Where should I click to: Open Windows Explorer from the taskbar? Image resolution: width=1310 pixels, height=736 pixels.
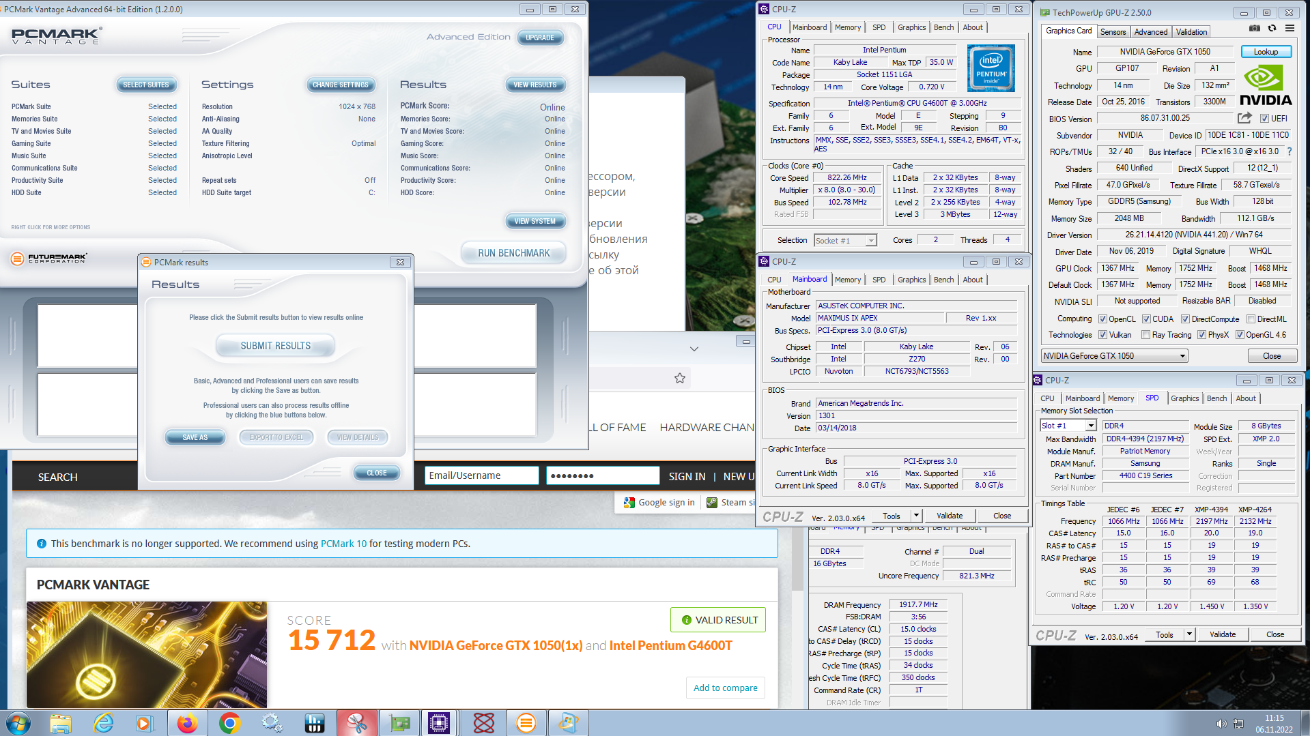(x=61, y=723)
